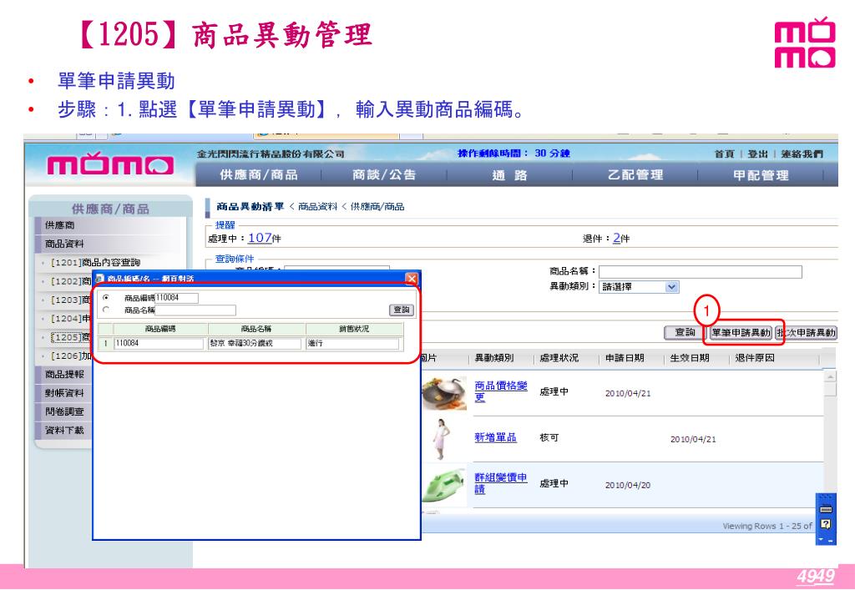
Task: Select the 商品編碼 radio button in the dialog
Action: [x=106, y=297]
